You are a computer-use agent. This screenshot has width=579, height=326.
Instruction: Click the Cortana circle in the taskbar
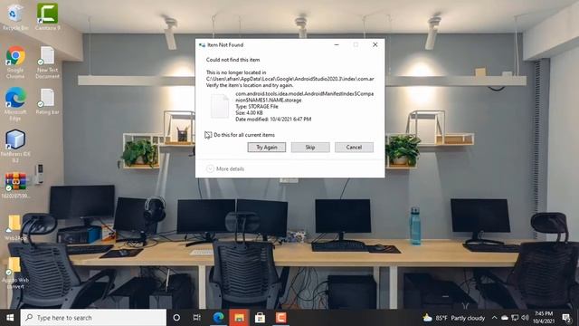point(176,318)
